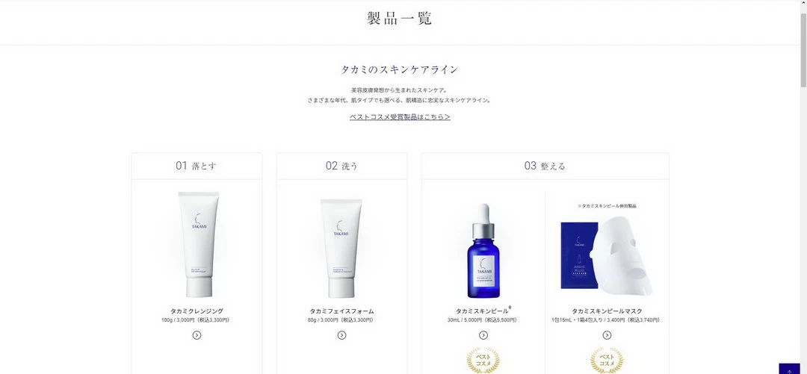The image size is (807, 374).
Task: Click the blue Skin Peel bottle image
Action: (x=483, y=251)
